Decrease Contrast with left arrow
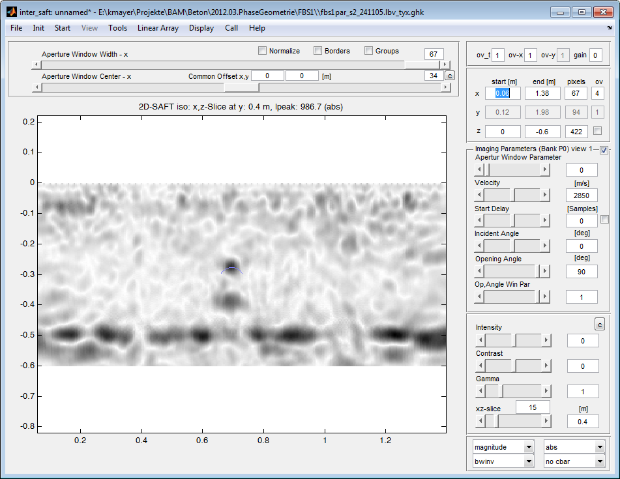620x479 pixels. point(480,366)
